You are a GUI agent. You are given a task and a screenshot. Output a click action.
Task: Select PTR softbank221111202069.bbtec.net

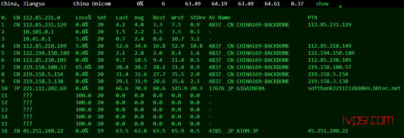(354, 88)
